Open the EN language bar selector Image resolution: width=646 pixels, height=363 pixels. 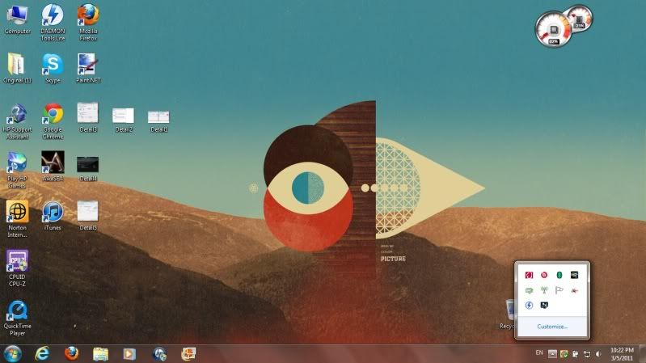[539, 353]
